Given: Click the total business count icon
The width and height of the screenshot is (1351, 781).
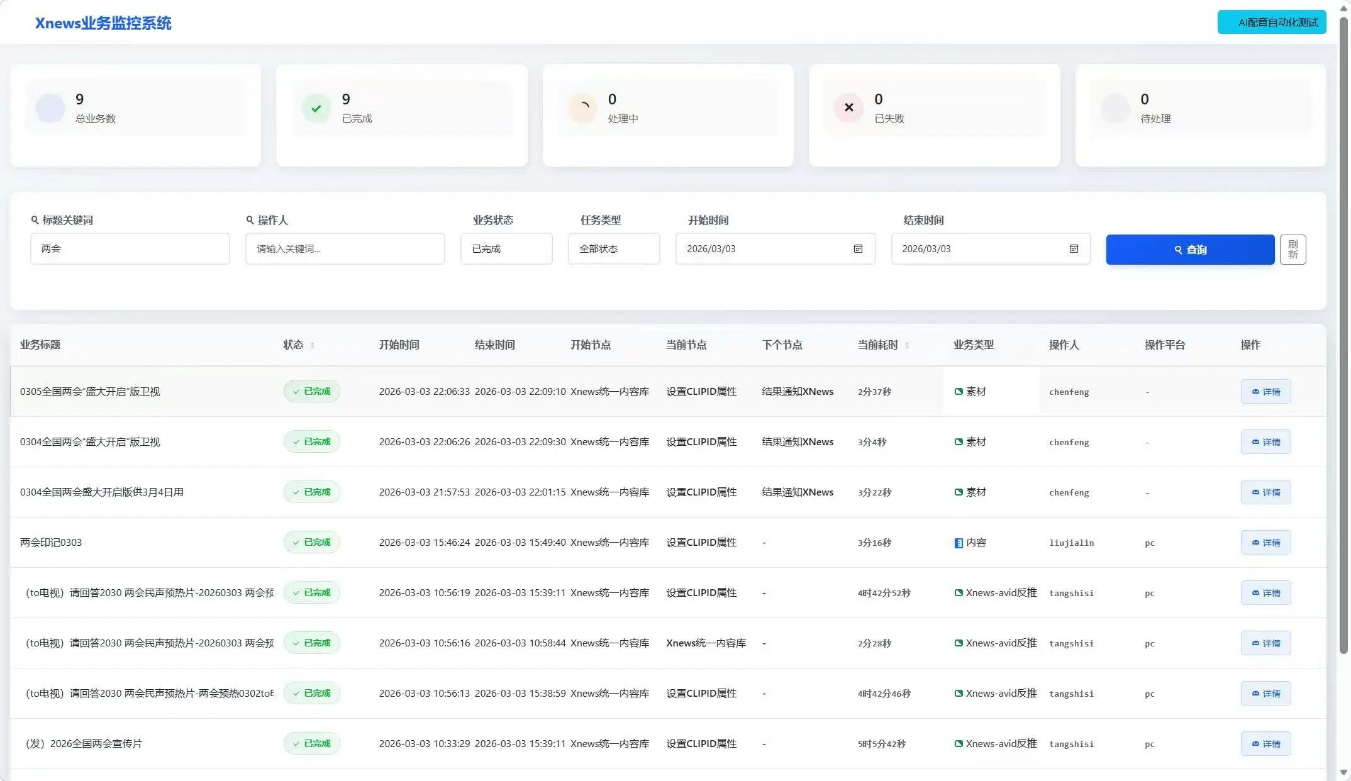Looking at the screenshot, I should tap(50, 108).
